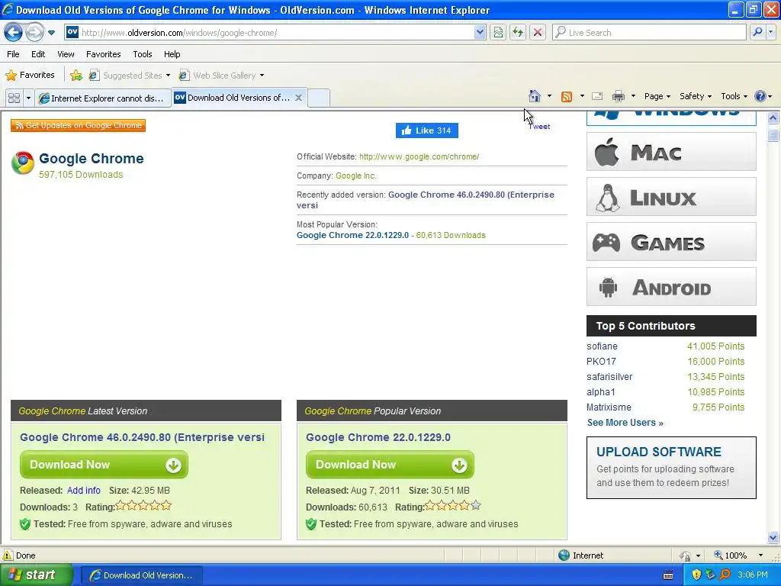Download Now for Chrome 22.0.1229.0
The width and height of the screenshot is (781, 586).
coord(390,465)
